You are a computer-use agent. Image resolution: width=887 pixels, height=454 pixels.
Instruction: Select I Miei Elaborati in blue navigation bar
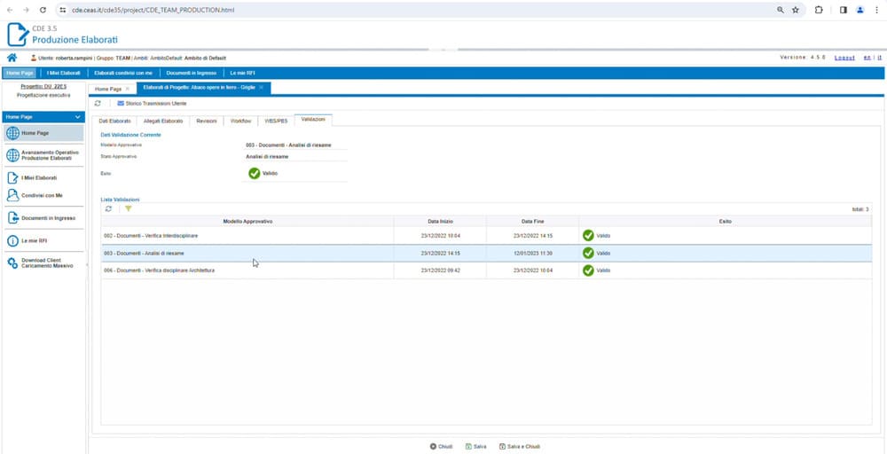(63, 73)
